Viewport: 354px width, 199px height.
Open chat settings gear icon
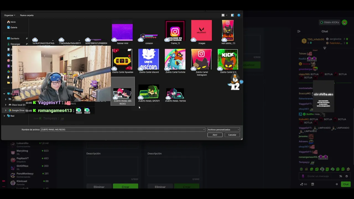[337, 184]
